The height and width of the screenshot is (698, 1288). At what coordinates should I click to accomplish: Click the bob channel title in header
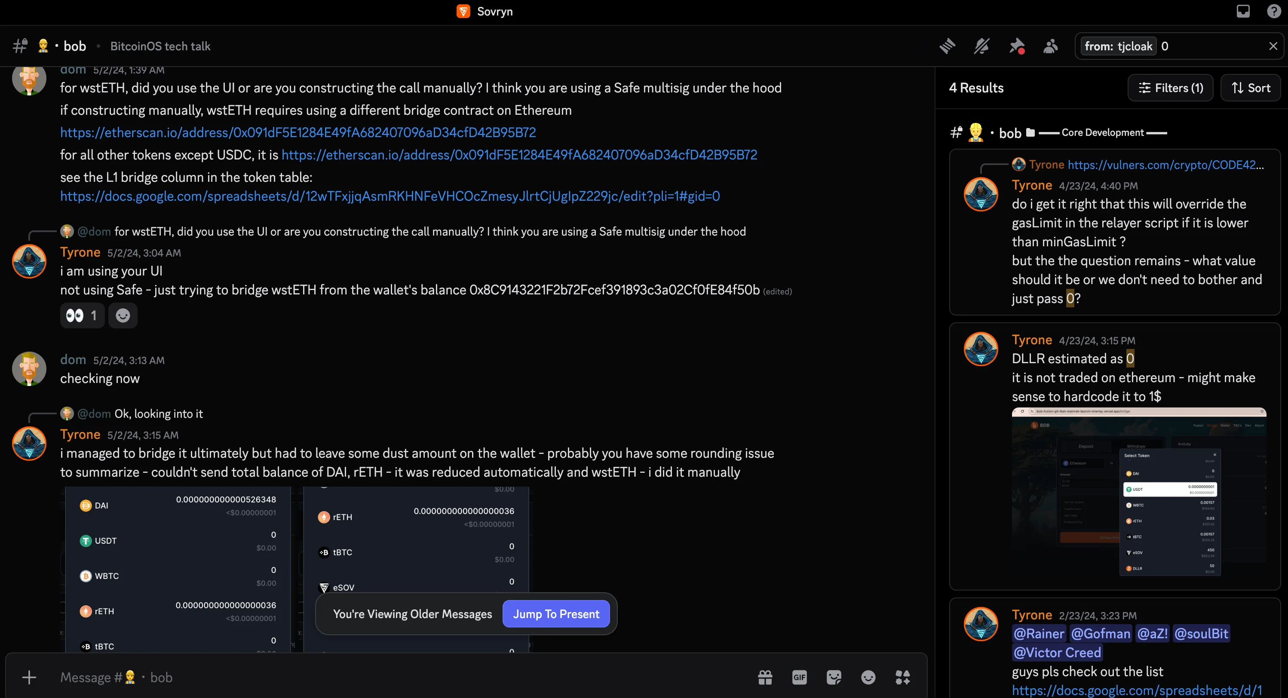pos(74,46)
